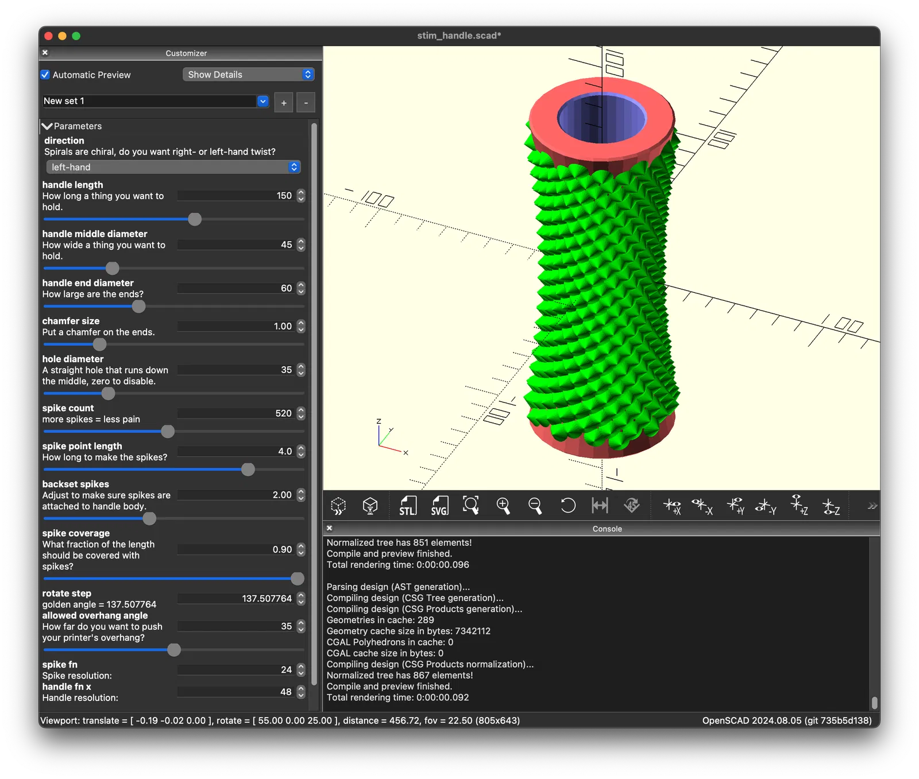Click the spike coverage slider thumb
This screenshot has width=919, height=779.
coord(298,579)
